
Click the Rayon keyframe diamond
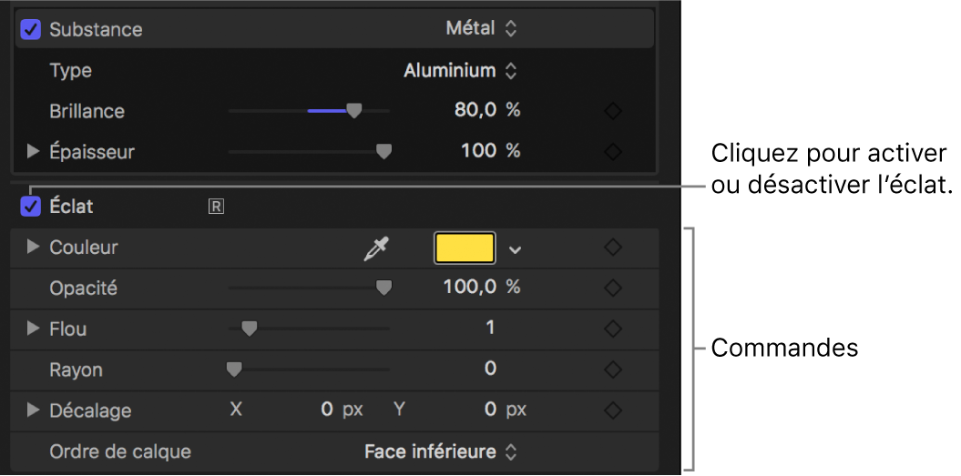613,370
